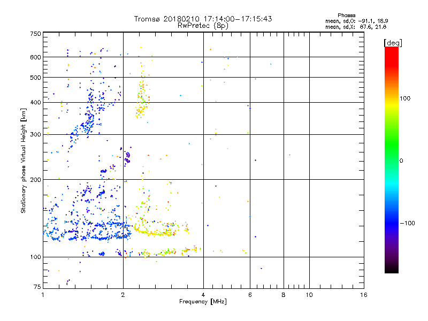Click the 'mean, sd,O: -91.1, 18.9' line
The image size is (428, 321).
click(356, 21)
